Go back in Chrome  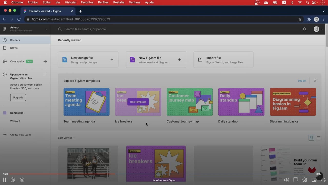pos(4,19)
